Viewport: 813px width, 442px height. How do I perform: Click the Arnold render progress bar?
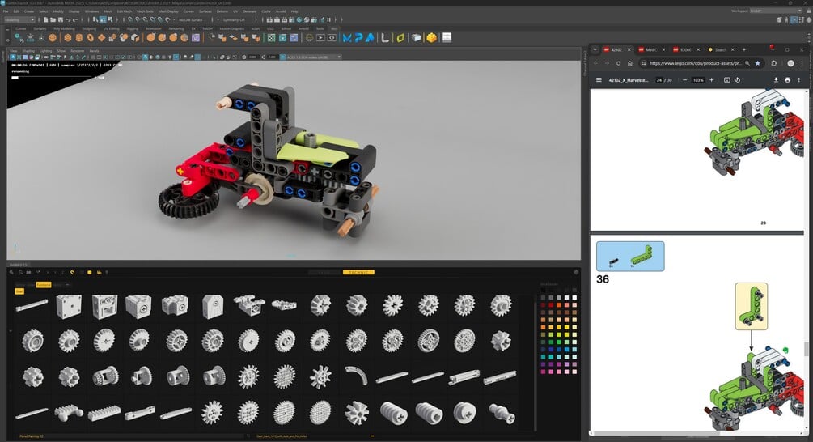(x=51, y=77)
